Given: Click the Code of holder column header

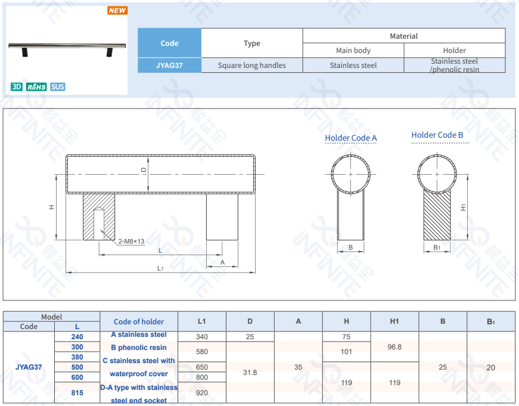Looking at the screenshot, I should 139,321.
